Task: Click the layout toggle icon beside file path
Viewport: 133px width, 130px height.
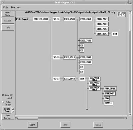Action: (121, 14)
